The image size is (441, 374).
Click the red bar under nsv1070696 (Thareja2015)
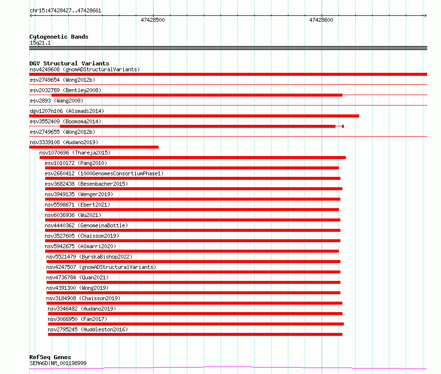pyautogui.click(x=193, y=158)
